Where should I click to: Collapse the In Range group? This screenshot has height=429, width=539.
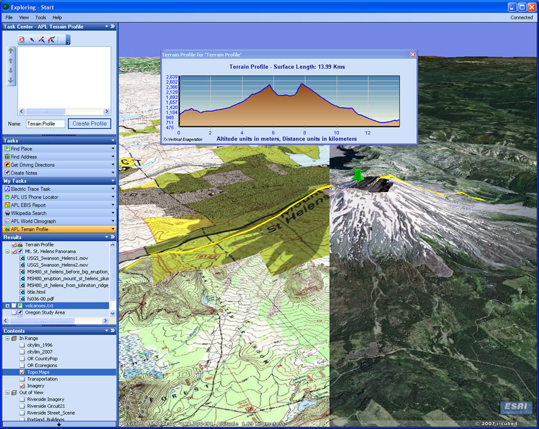tap(7, 338)
